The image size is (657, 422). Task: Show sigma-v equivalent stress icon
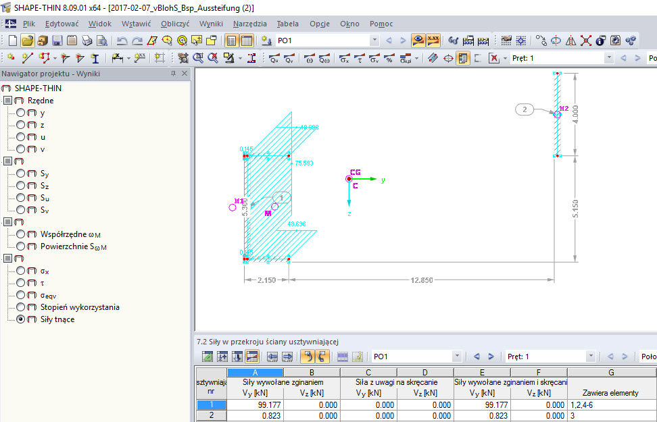(x=374, y=58)
